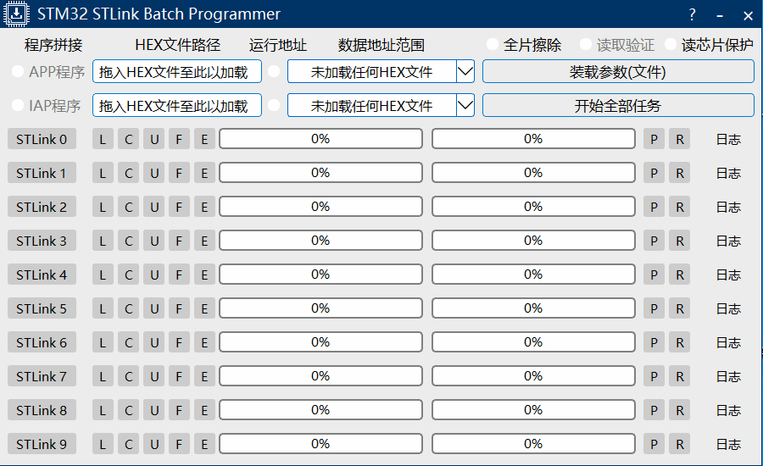Click the first progress bar of STLink 7
763x466 pixels.
(320, 375)
